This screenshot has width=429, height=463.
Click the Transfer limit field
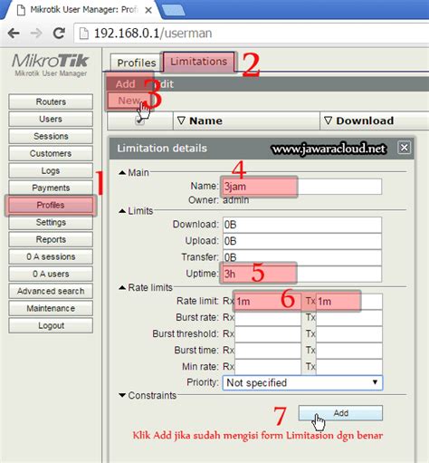302,257
